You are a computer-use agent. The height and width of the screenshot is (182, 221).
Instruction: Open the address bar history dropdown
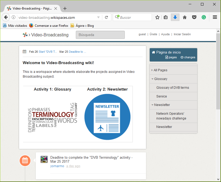99,17
